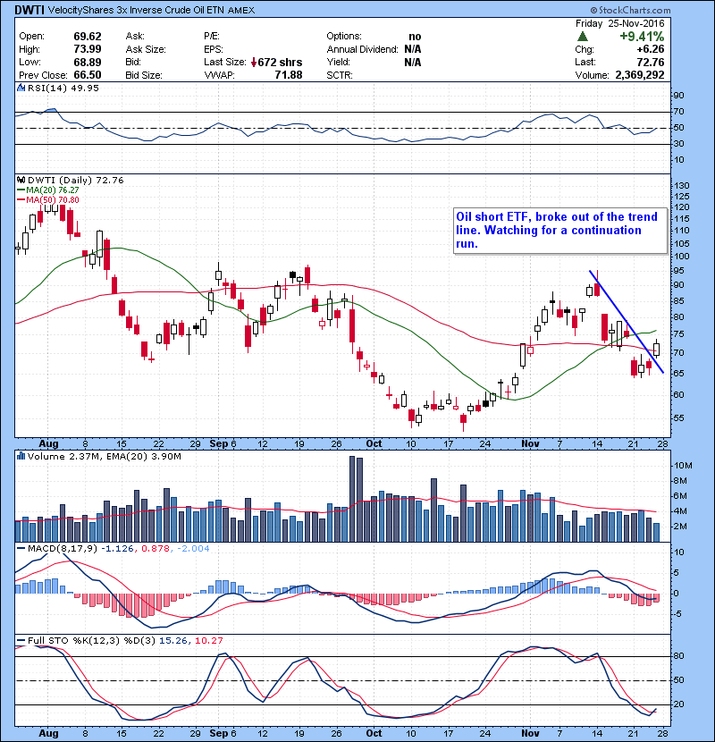Click the date Friday 25-Nov-2016

click(620, 23)
